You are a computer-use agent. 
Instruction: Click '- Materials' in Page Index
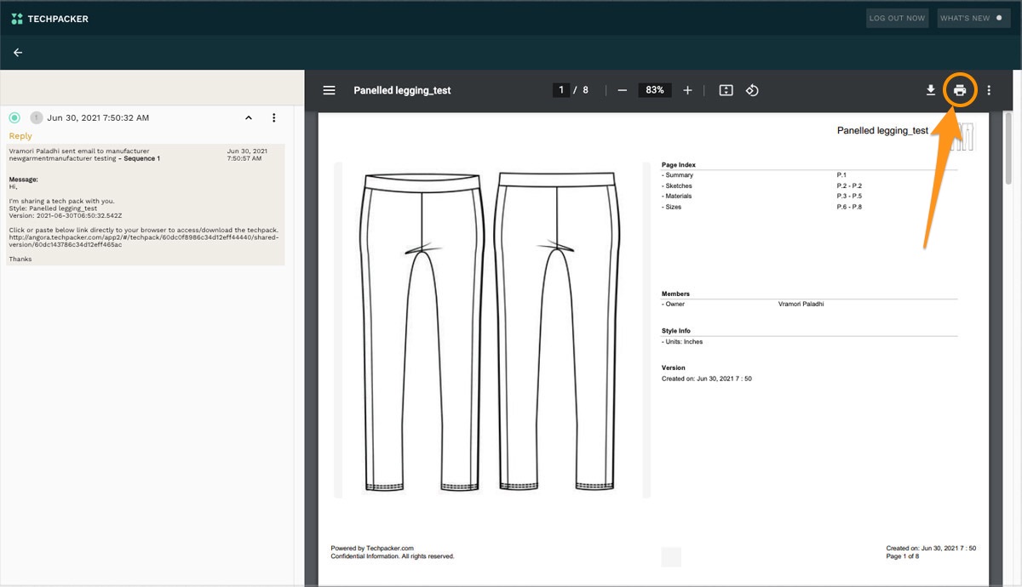point(677,197)
